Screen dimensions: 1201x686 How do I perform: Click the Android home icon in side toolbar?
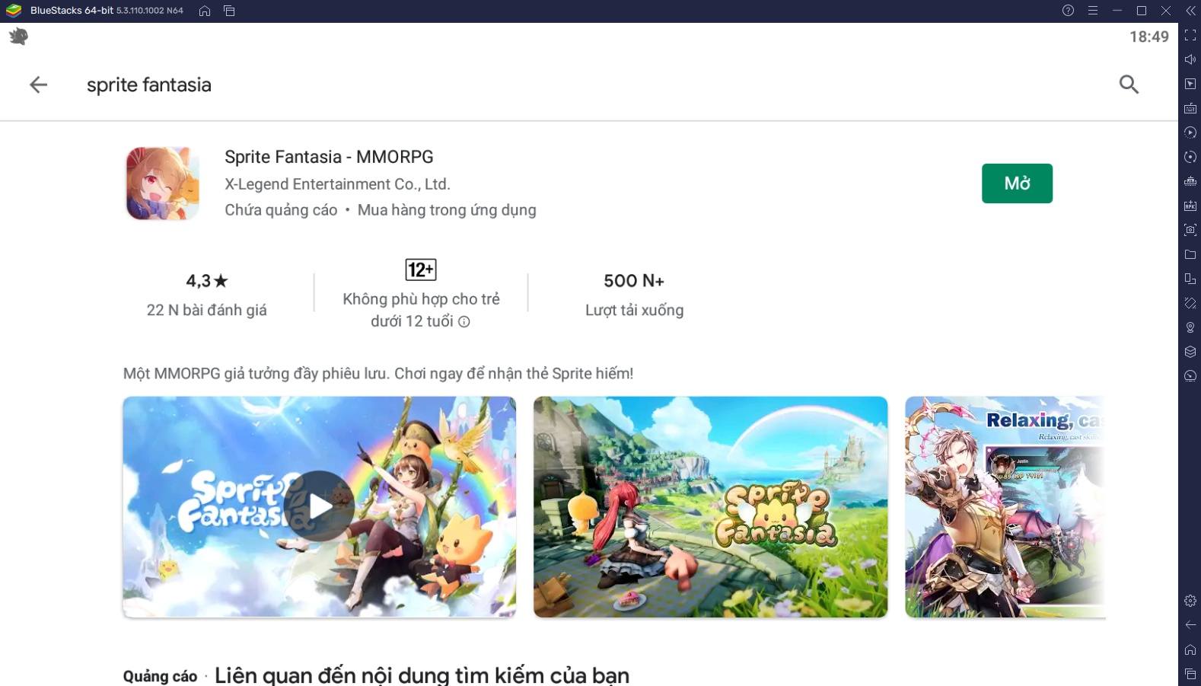[x=1190, y=649]
